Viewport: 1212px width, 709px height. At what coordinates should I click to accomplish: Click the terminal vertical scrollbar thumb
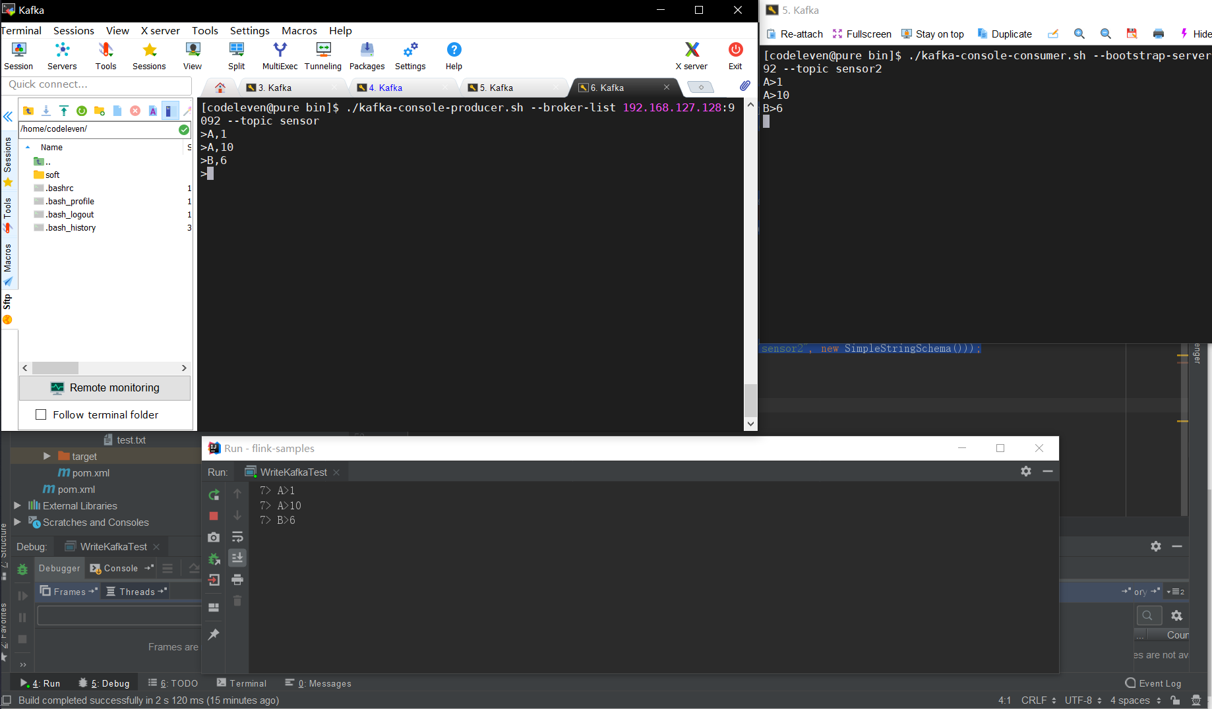[750, 400]
